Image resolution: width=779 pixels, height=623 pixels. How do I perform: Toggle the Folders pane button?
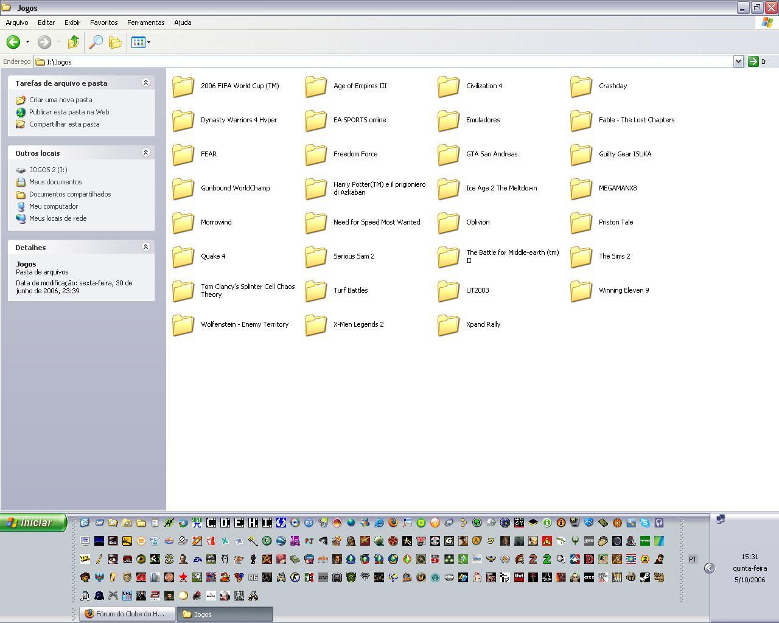click(115, 42)
